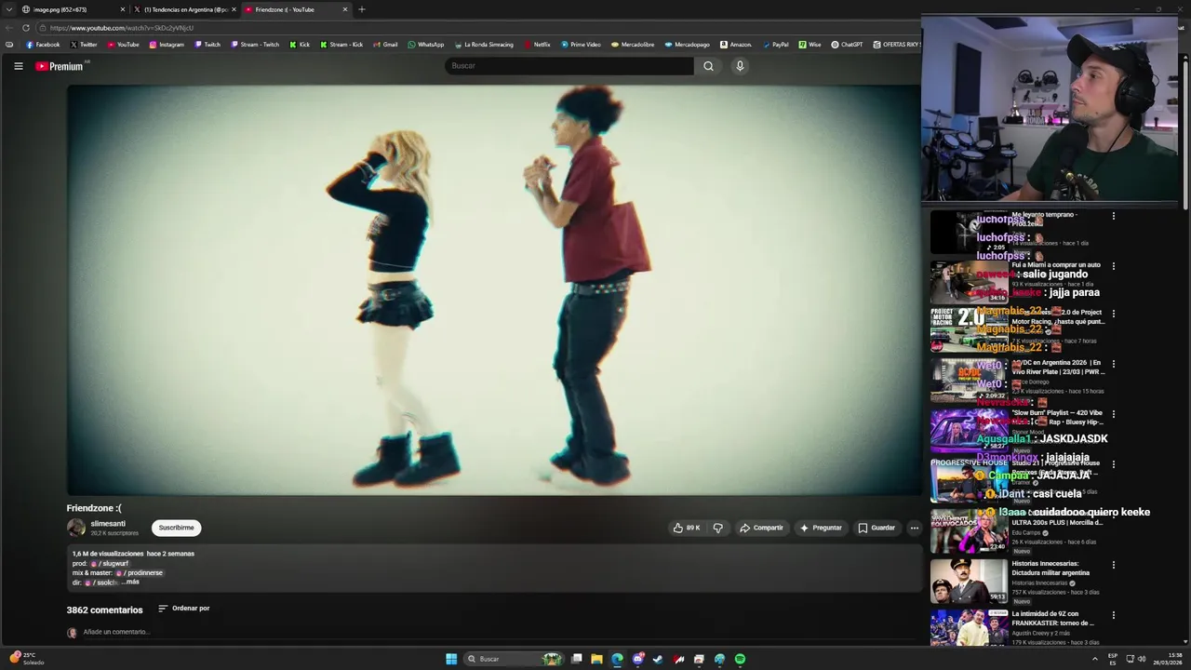Image resolution: width=1191 pixels, height=670 pixels.
Task: Open Stream - Kick bookmark
Action: tap(341, 45)
